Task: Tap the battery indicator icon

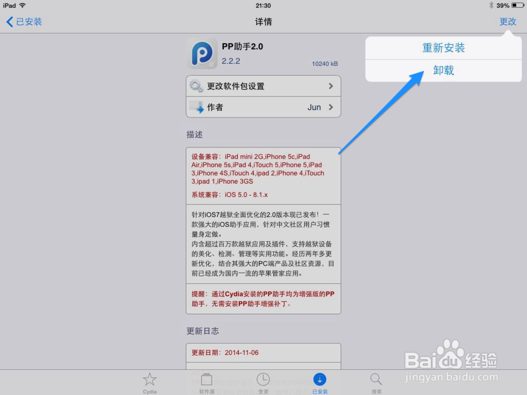Action: tap(518, 5)
